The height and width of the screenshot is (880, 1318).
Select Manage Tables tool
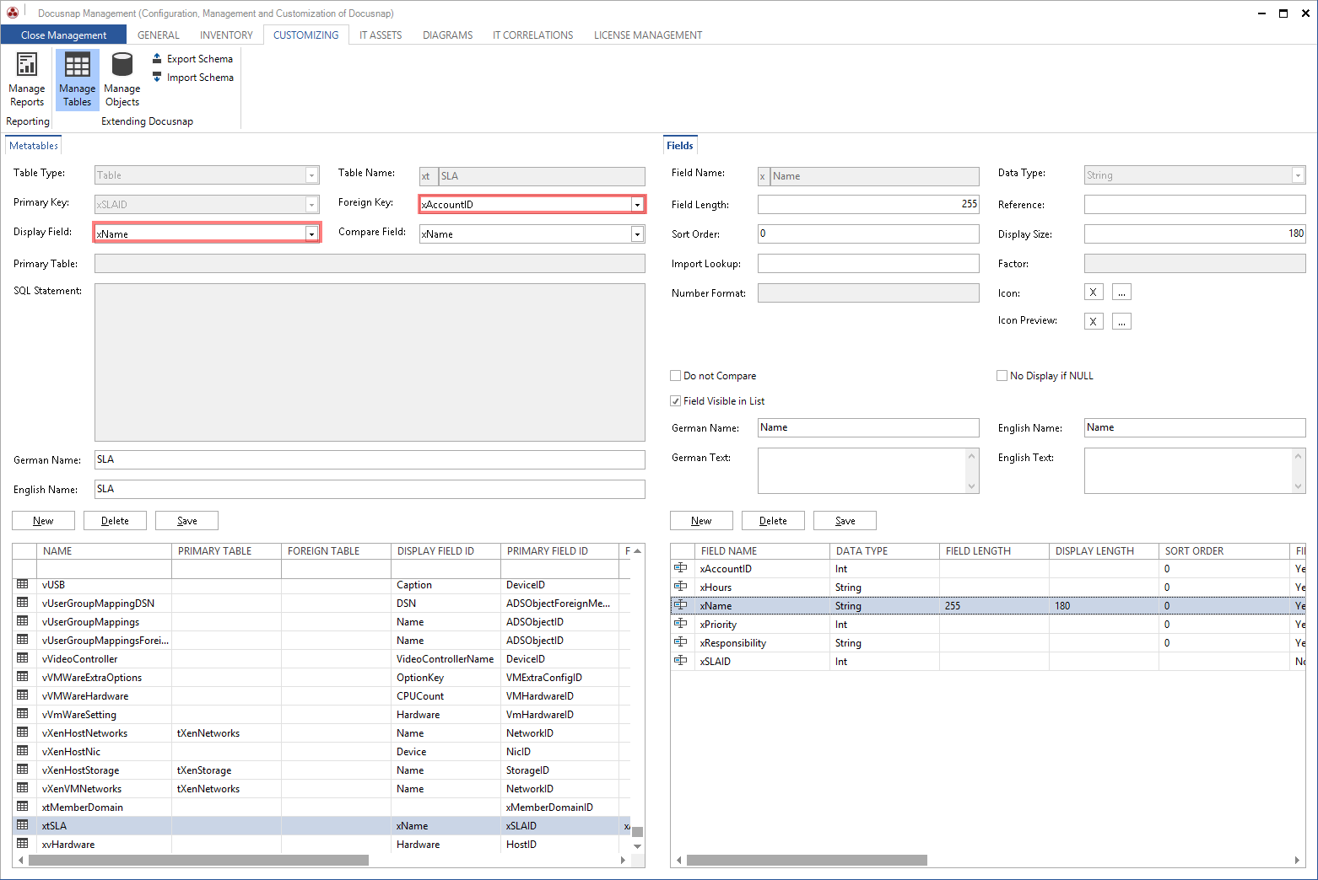78,80
